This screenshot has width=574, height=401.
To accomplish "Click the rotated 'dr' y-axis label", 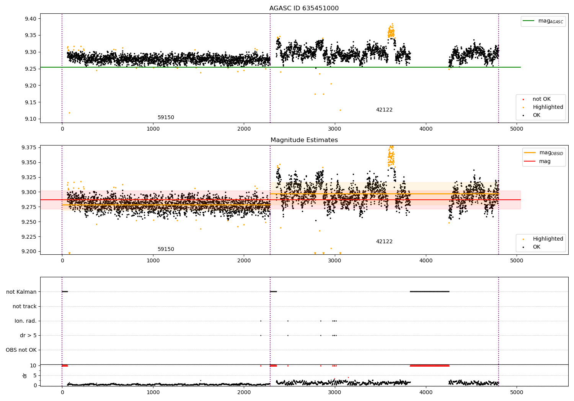I will coord(25,375).
